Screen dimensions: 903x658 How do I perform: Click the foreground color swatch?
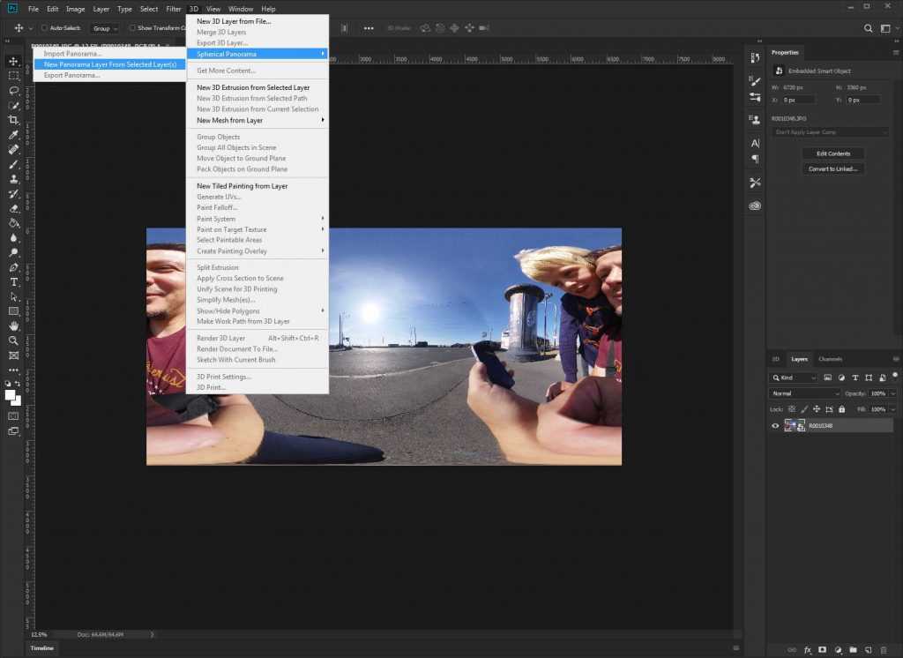pos(11,395)
